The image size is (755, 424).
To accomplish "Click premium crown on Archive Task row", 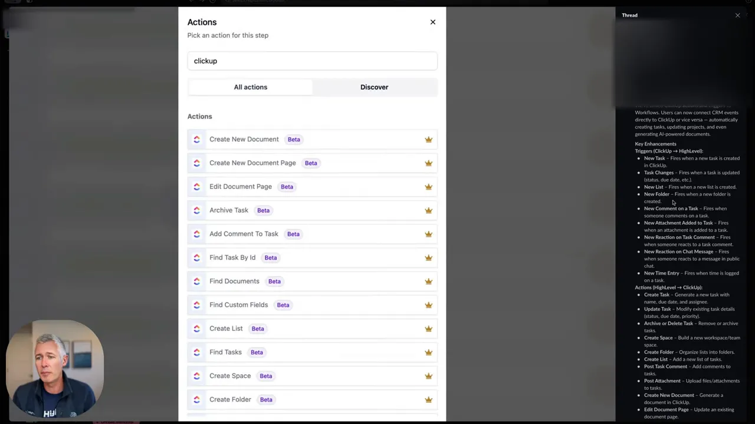I will 429,210.
